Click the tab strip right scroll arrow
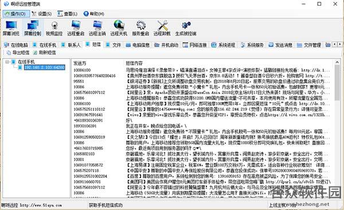Viewport: 344px width, 210px height. point(339,44)
